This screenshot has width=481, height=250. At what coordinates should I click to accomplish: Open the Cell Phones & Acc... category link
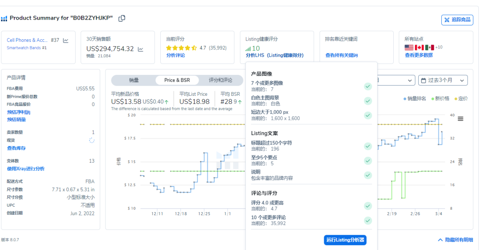click(27, 40)
